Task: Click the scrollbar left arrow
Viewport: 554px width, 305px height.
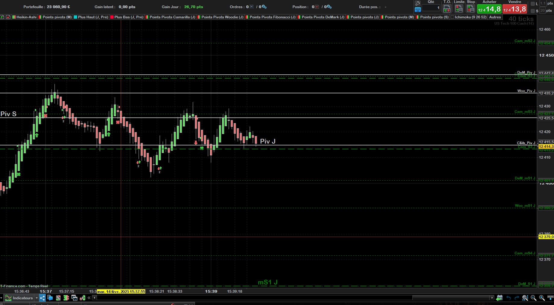Action: click(94, 298)
